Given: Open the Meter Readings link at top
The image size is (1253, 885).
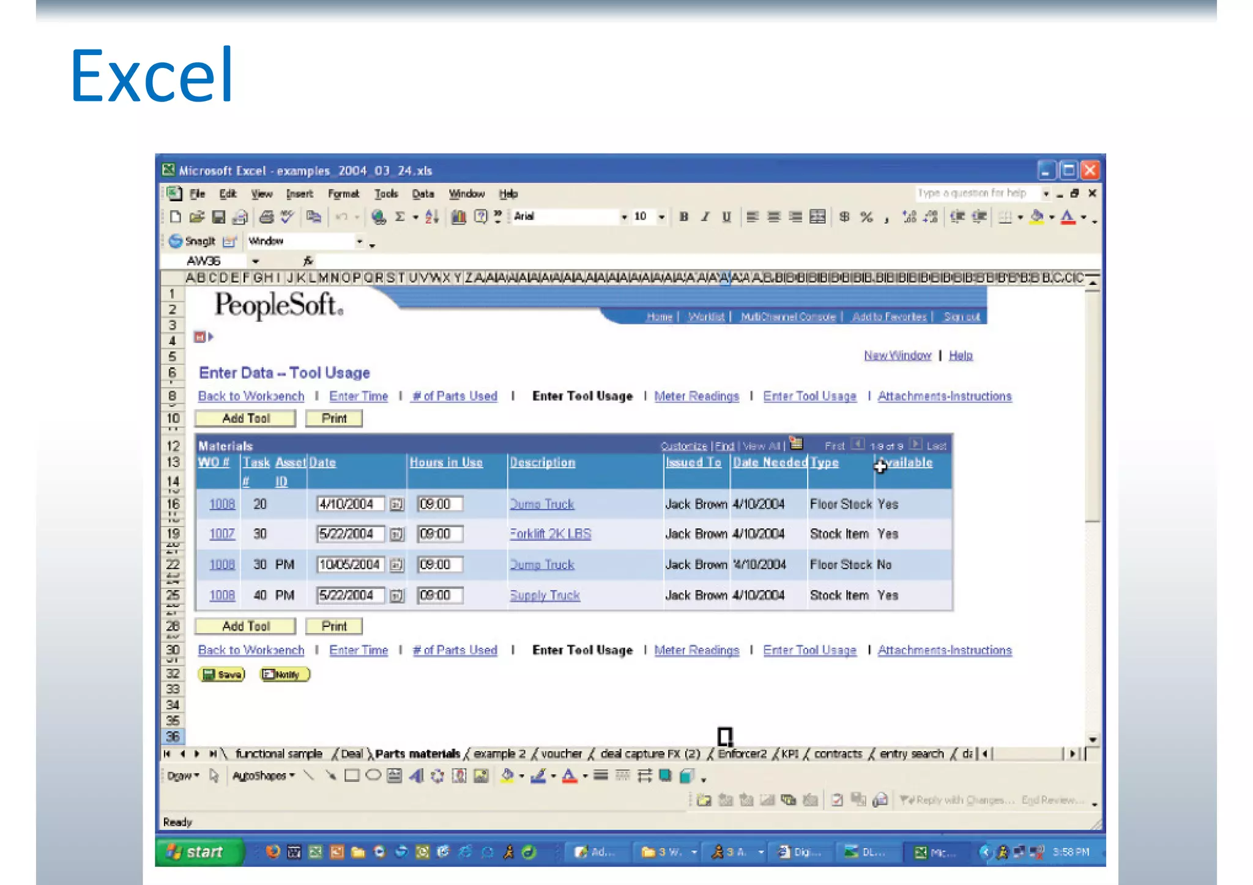Looking at the screenshot, I should 696,396.
